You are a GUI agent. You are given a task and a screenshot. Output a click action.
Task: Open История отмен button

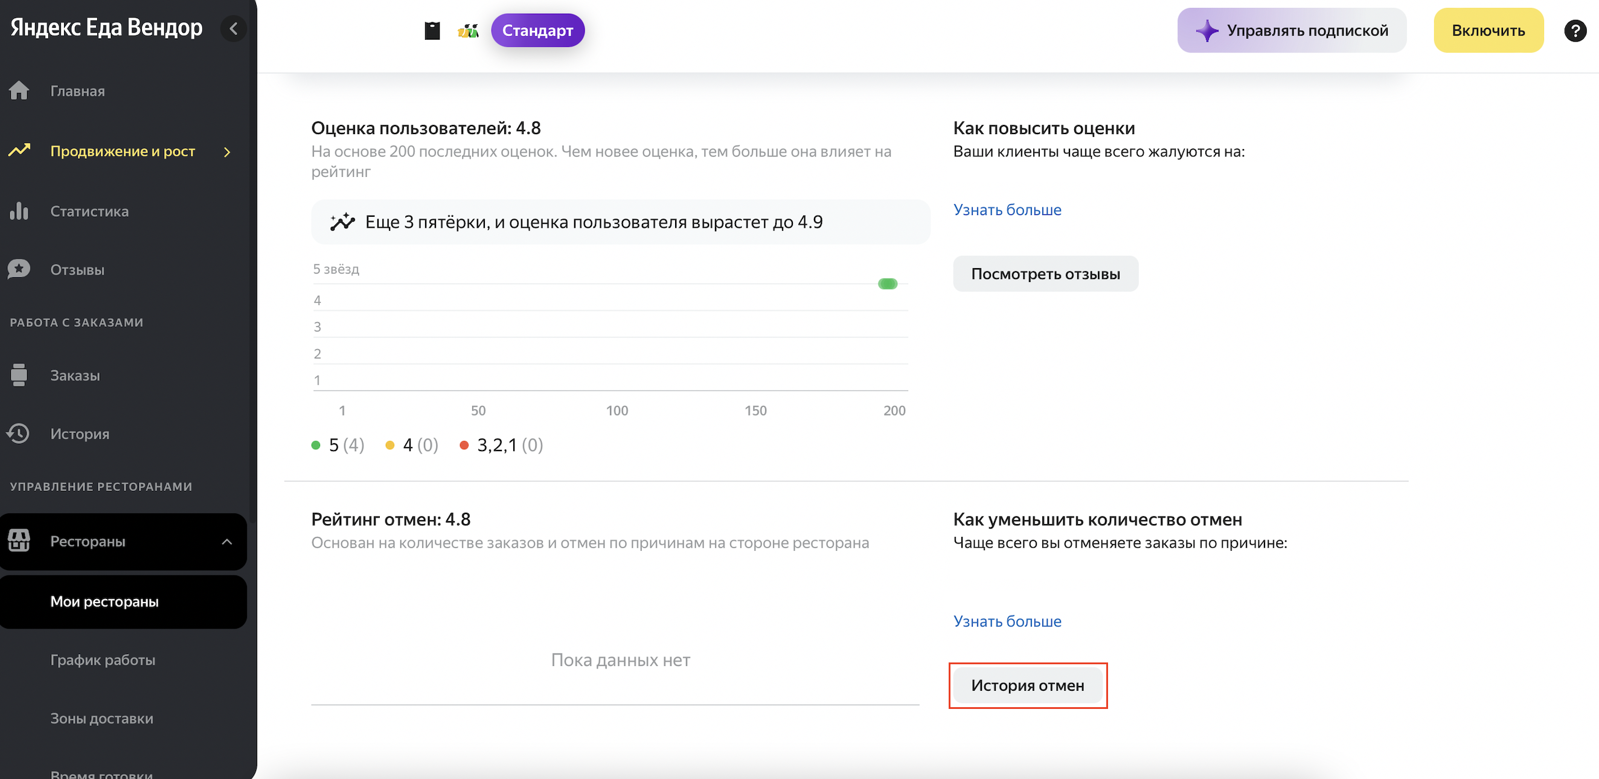pos(1027,685)
